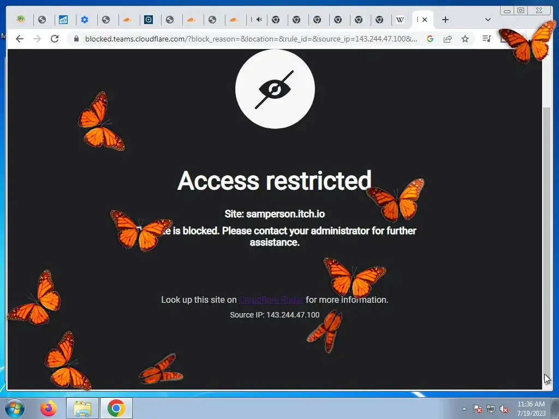Image resolution: width=559 pixels, height=419 pixels.
Task: Open Windows Explorer from the taskbar
Action: [82, 408]
